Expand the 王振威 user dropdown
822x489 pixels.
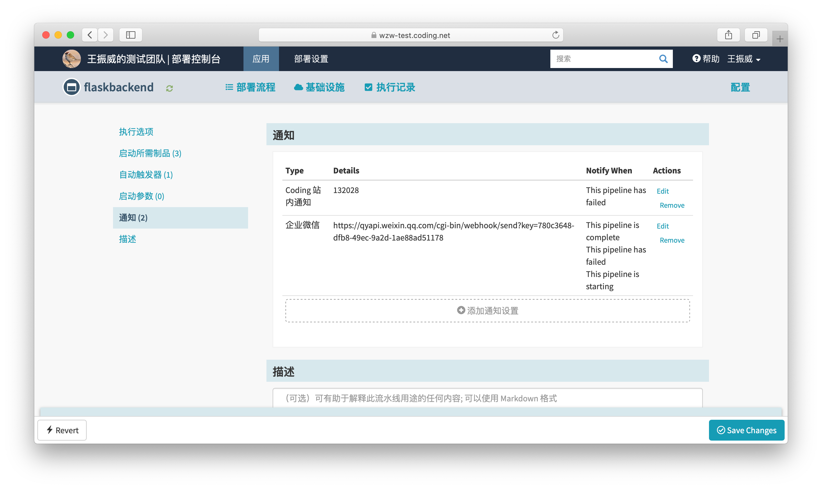tap(744, 59)
